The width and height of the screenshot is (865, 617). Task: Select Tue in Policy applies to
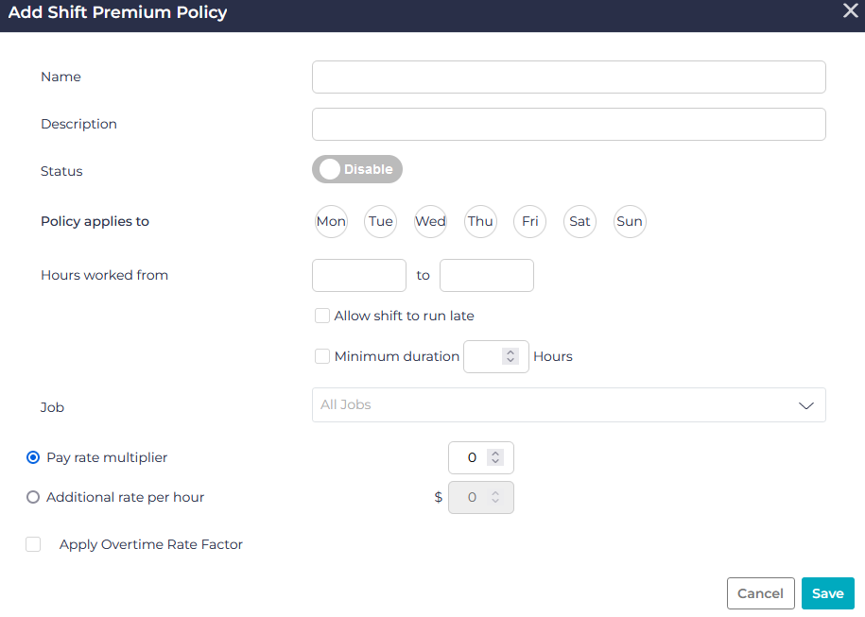pyautogui.click(x=380, y=221)
